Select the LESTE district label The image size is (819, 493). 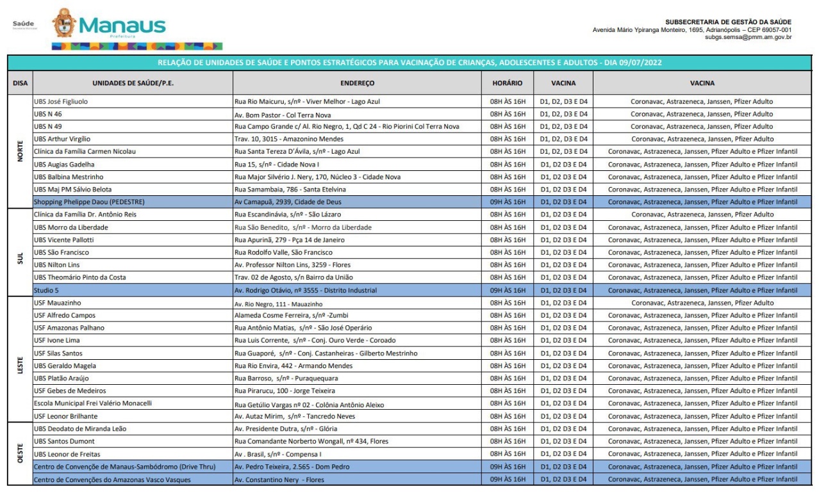[20, 359]
